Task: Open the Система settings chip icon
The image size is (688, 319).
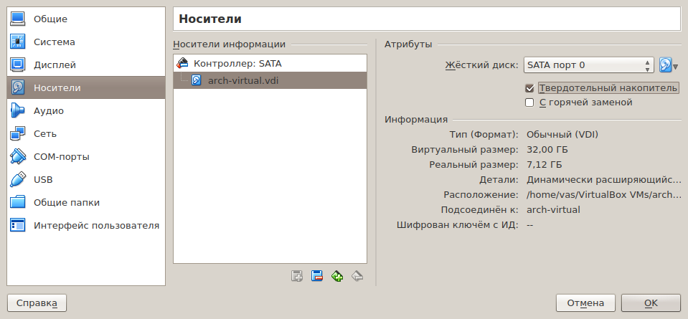Action: tap(18, 42)
